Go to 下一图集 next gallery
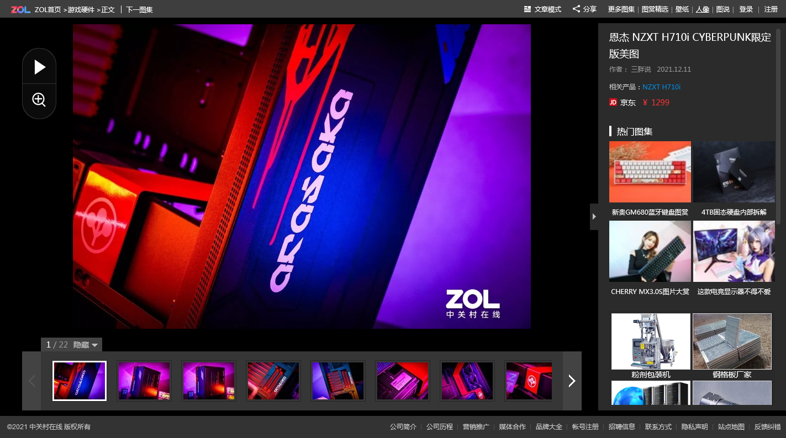 coord(139,9)
